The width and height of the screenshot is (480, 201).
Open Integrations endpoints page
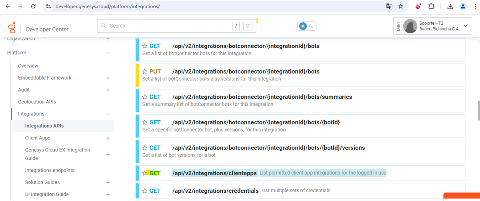click(50, 170)
